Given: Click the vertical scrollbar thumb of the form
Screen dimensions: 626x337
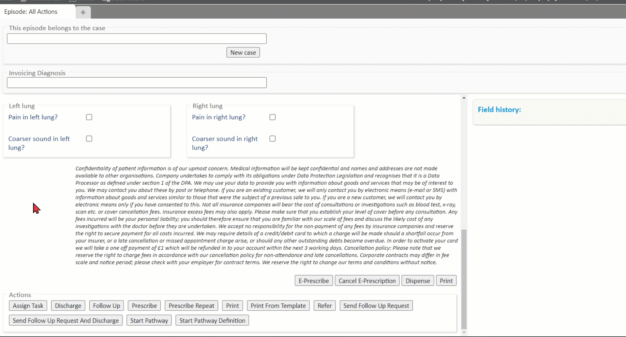Looking at the screenshot, I should pyautogui.click(x=464, y=279).
